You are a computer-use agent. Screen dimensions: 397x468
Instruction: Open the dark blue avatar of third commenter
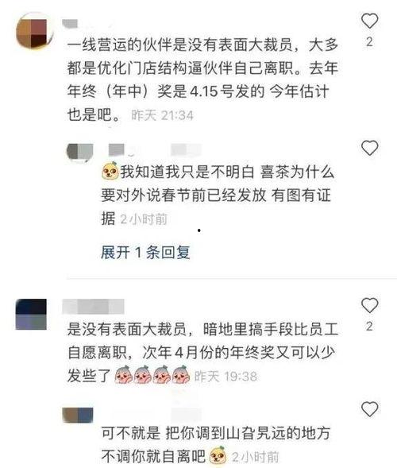31,314
